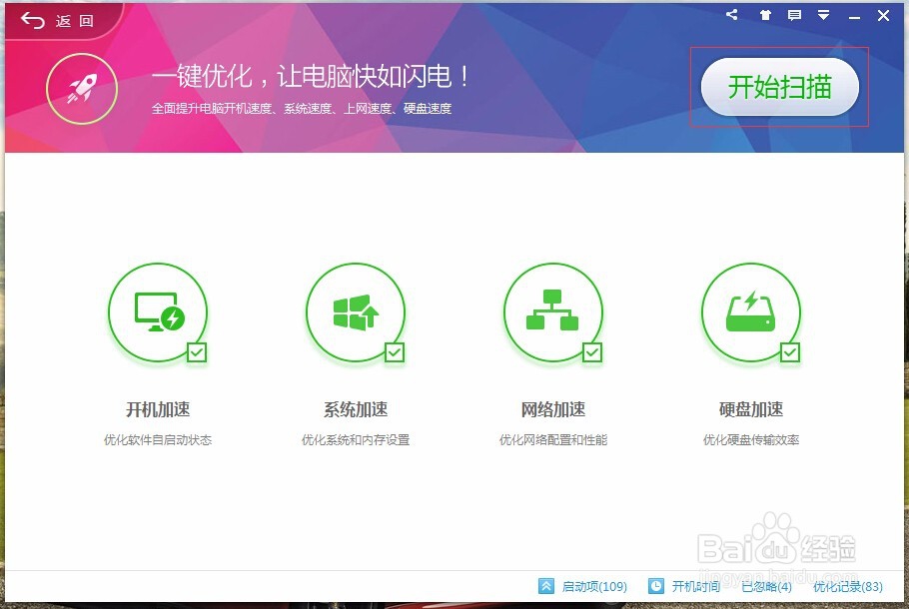The height and width of the screenshot is (609, 909).
Task: Expand the main menu dropdown arrow
Action: (x=823, y=16)
